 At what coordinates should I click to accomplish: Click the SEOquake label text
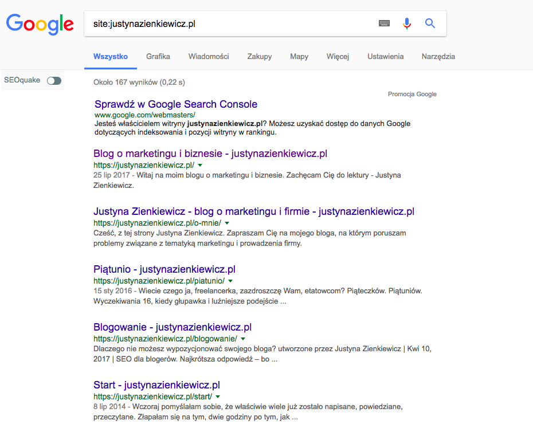coord(22,80)
